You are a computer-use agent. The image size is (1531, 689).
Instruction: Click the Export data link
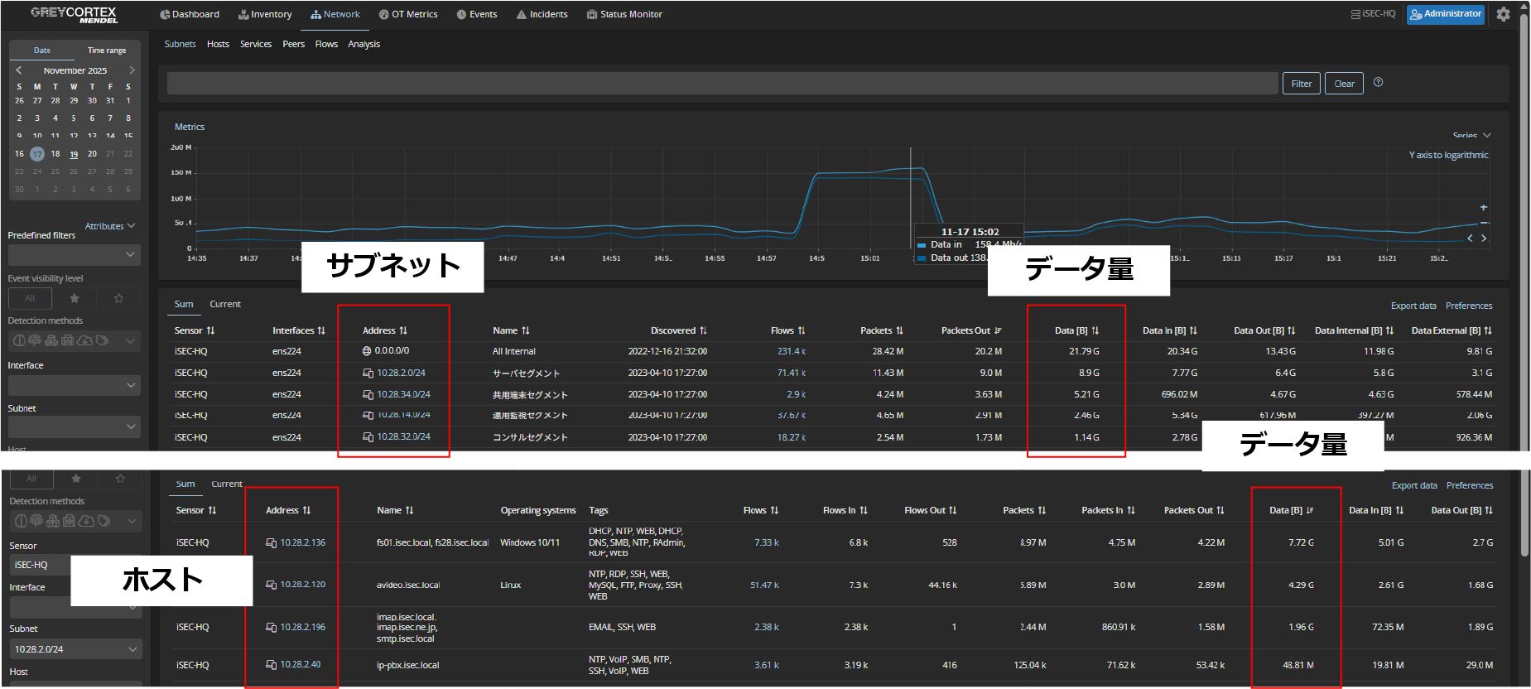pyautogui.click(x=1413, y=306)
